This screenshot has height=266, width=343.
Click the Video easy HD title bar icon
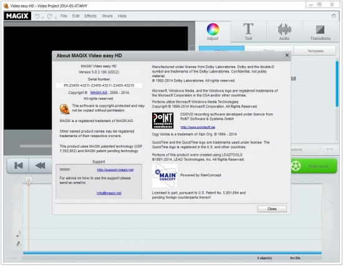tap(6, 6)
